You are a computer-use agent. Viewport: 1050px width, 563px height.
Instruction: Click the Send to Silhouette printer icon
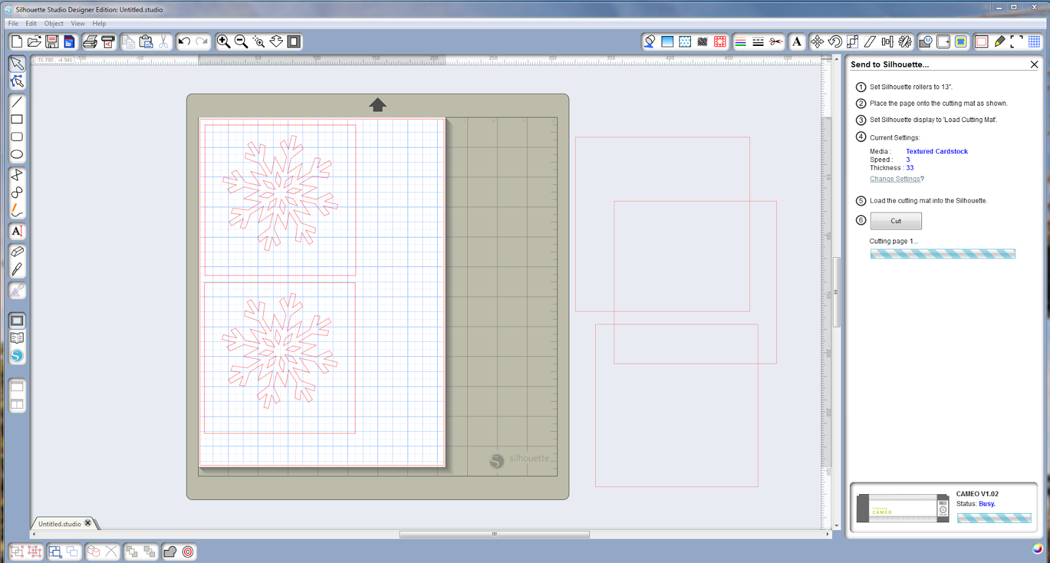(108, 41)
